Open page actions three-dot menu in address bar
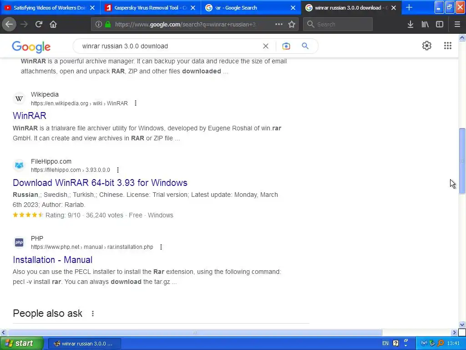This screenshot has width=466, height=350. (x=279, y=24)
